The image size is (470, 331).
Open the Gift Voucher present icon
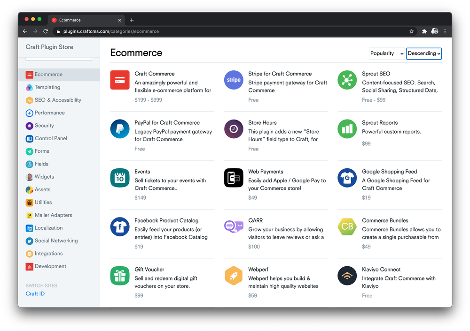click(x=120, y=276)
